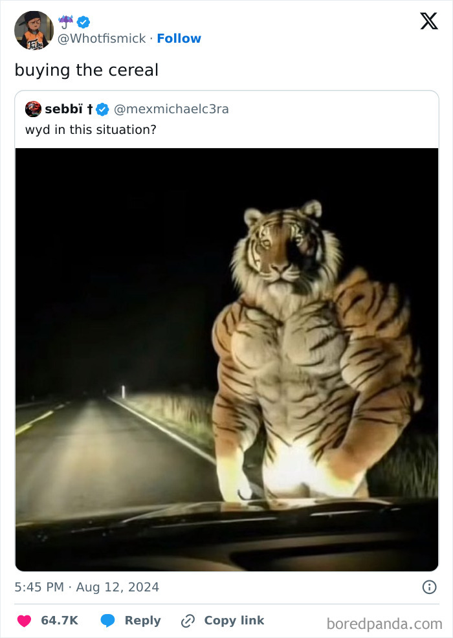Image resolution: width=453 pixels, height=638 pixels.
Task: Click the 'wyd in this situation?' quoted text
Action: 91,129
